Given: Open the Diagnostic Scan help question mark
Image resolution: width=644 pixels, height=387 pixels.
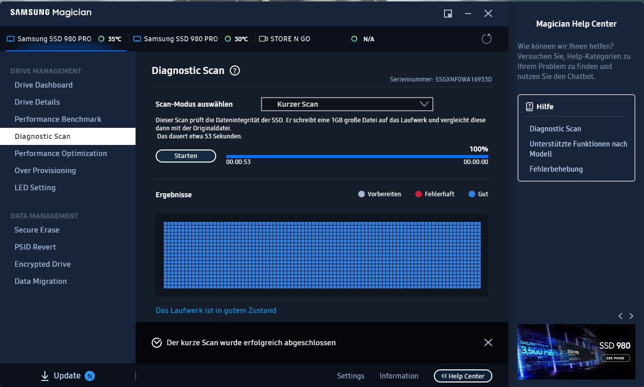Looking at the screenshot, I should click(x=234, y=71).
